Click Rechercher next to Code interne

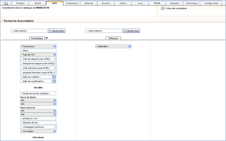(x=57, y=31)
